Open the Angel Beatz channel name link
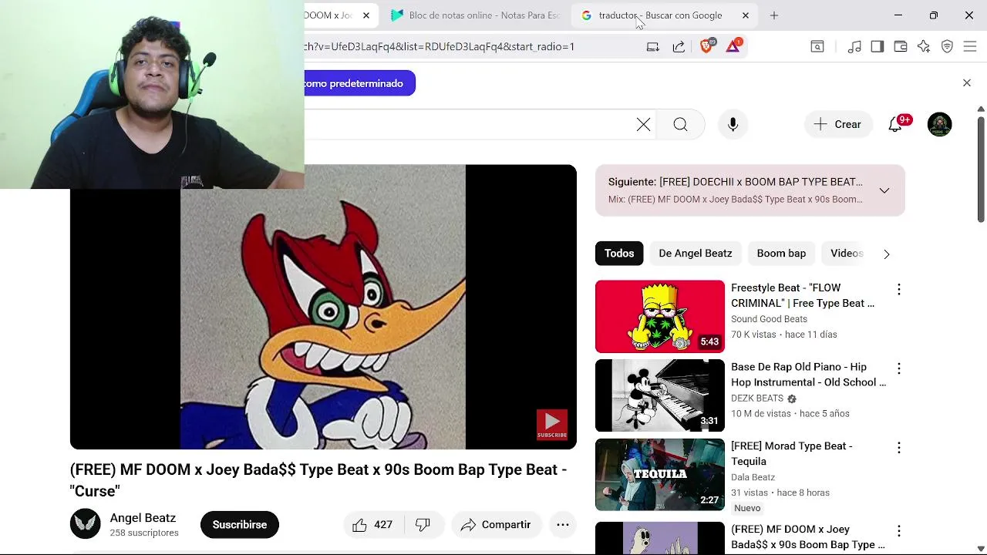The image size is (987, 555). click(x=143, y=518)
